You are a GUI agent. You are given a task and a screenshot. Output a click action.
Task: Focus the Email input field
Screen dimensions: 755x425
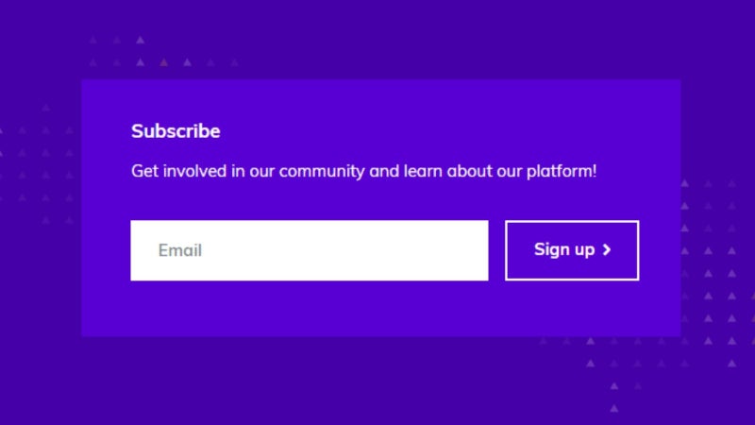(x=310, y=250)
